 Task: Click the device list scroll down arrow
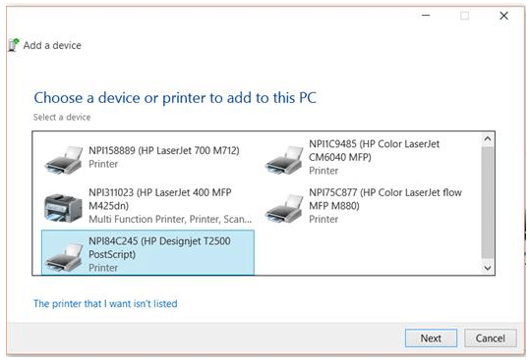tap(488, 268)
